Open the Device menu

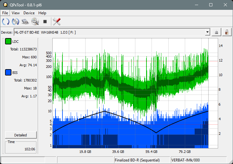coord(29,13)
